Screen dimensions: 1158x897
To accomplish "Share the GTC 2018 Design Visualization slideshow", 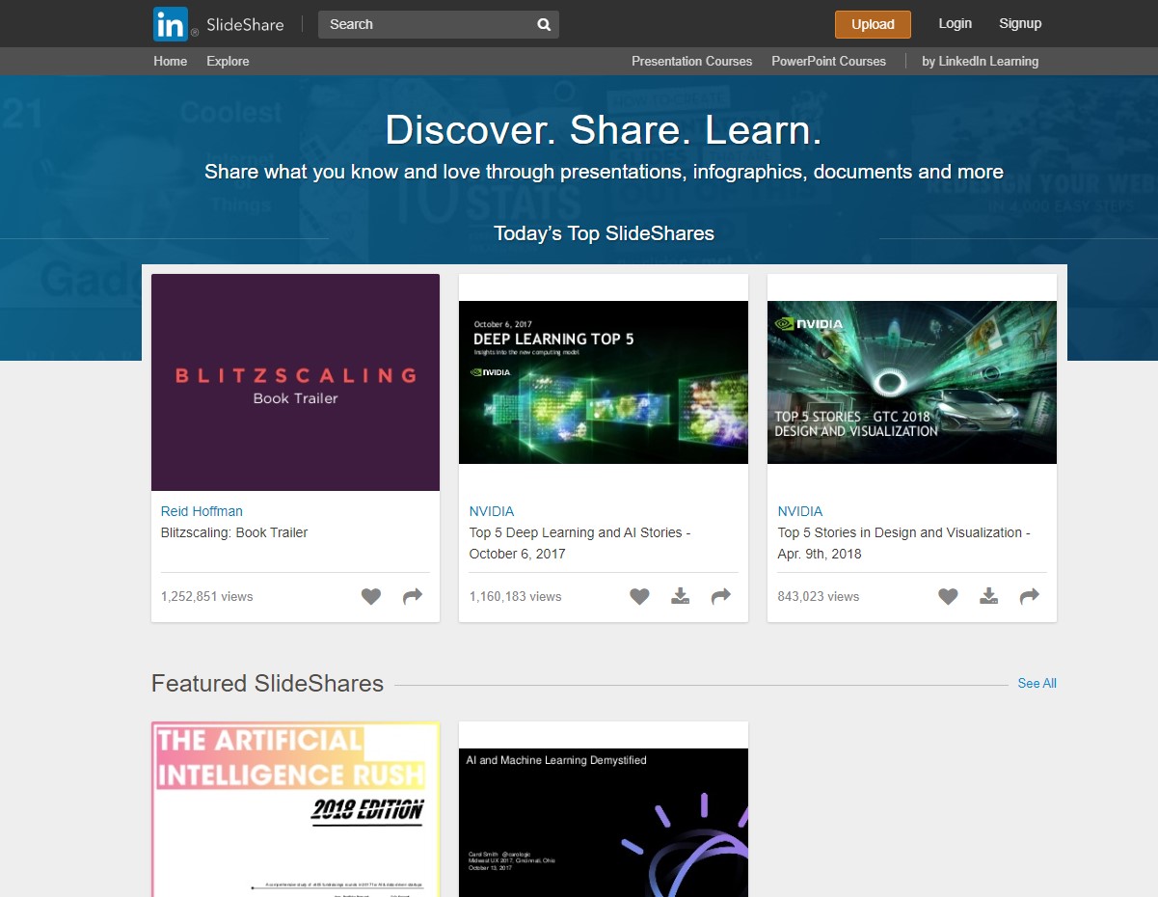I will click(1030, 597).
